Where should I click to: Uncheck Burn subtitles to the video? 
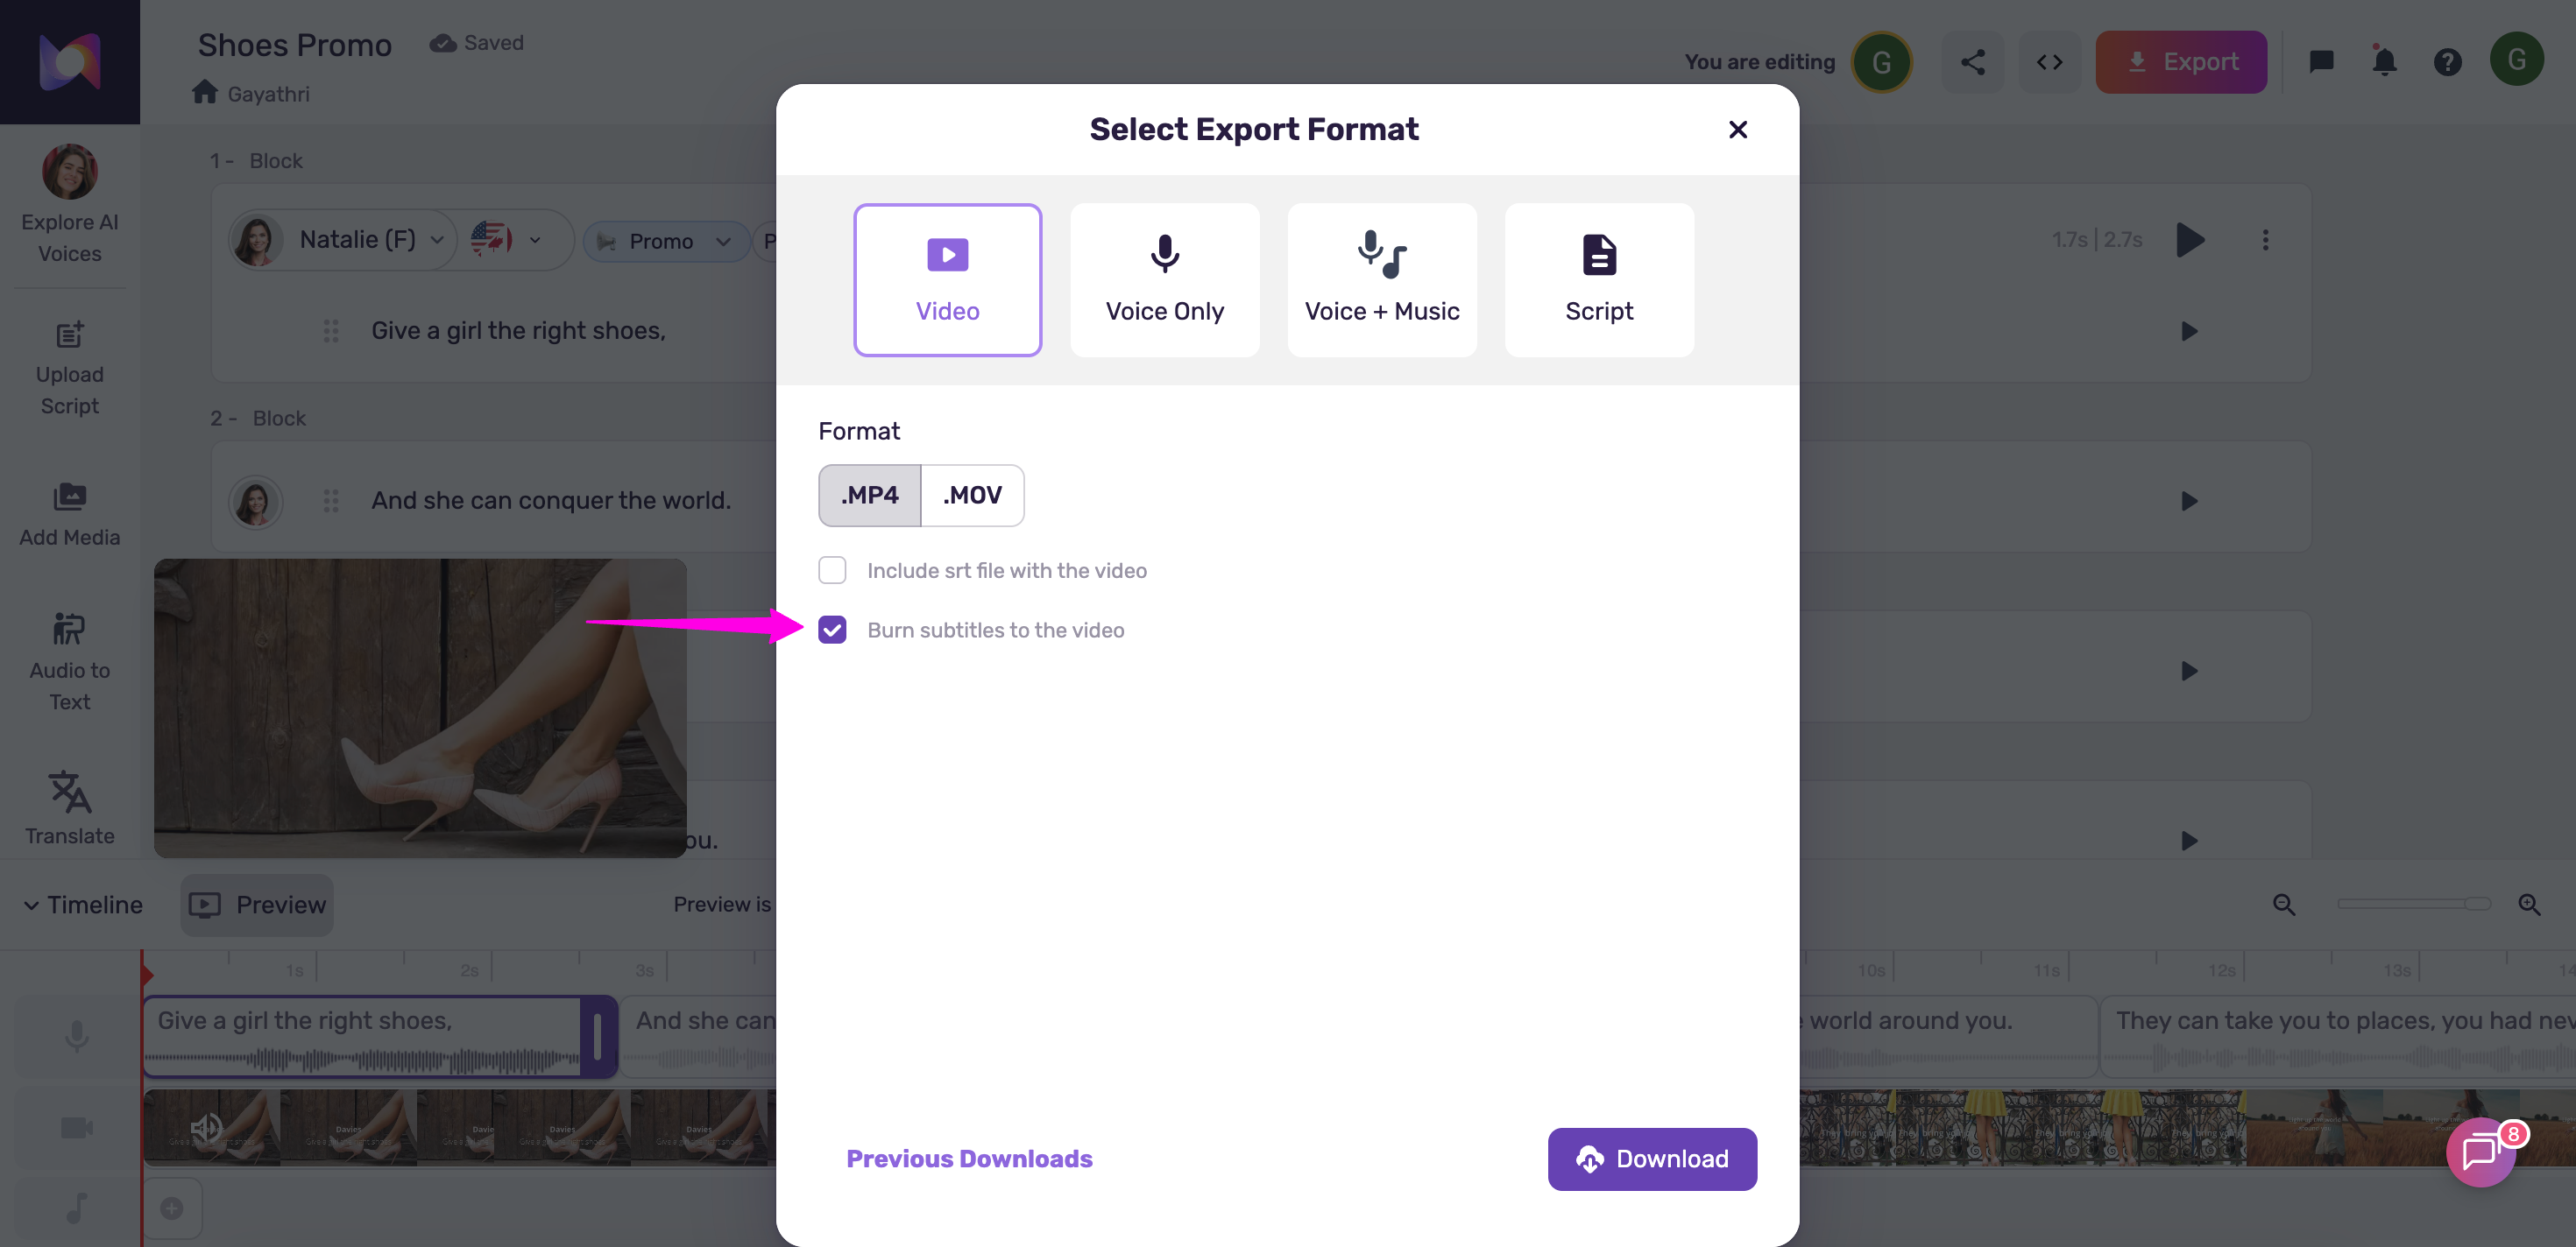(x=832, y=630)
